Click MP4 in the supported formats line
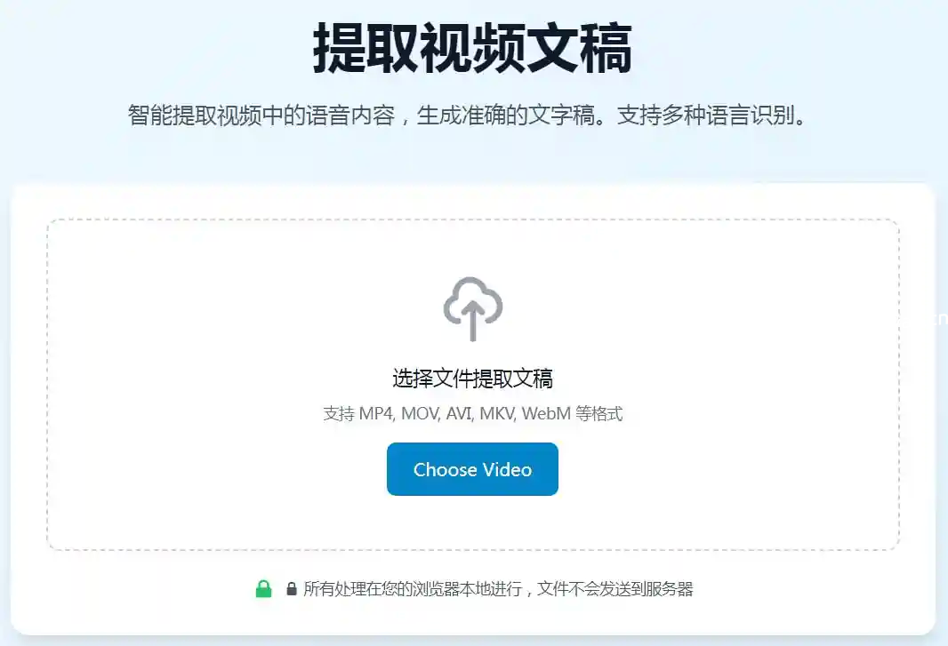948x646 pixels. [x=375, y=414]
